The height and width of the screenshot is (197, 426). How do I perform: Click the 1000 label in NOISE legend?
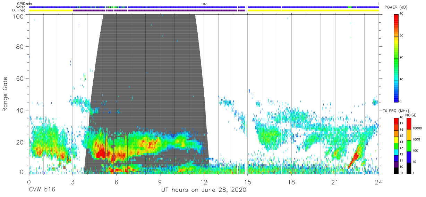point(416,140)
